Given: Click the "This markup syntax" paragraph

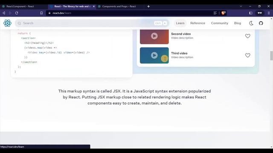Looking at the screenshot, I should click(135, 97).
